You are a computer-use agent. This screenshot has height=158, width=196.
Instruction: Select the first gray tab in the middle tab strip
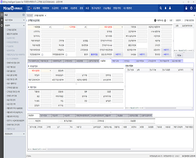coord(34,61)
